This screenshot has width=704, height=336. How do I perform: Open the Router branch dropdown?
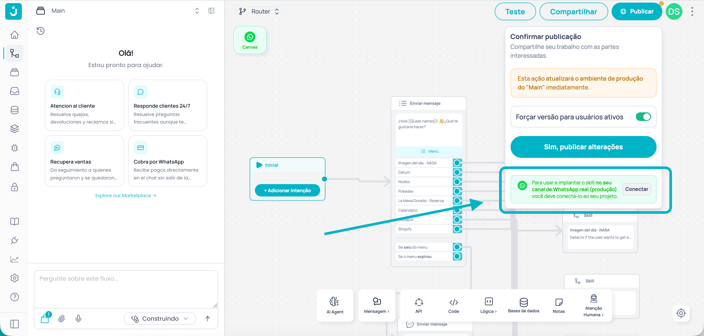259,11
